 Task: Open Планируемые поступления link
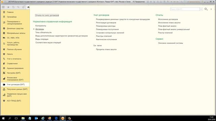107,29
